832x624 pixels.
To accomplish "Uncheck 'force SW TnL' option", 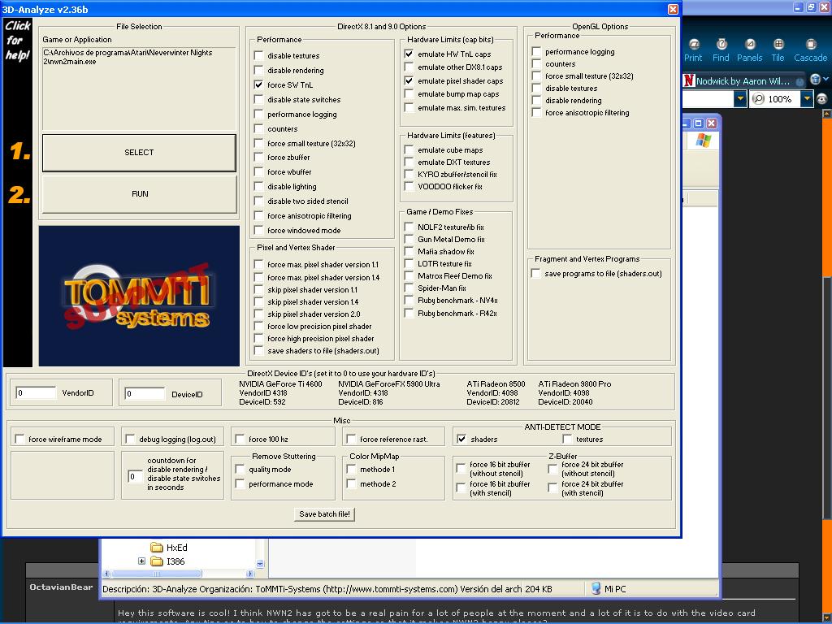I will click(x=258, y=84).
